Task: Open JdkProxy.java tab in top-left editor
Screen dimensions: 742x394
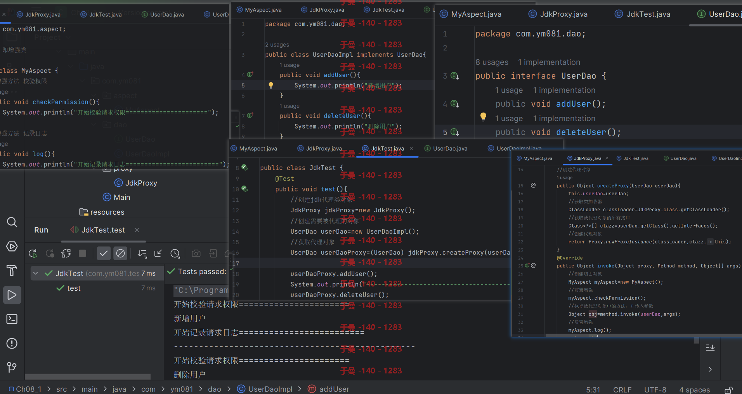Action: (x=38, y=14)
